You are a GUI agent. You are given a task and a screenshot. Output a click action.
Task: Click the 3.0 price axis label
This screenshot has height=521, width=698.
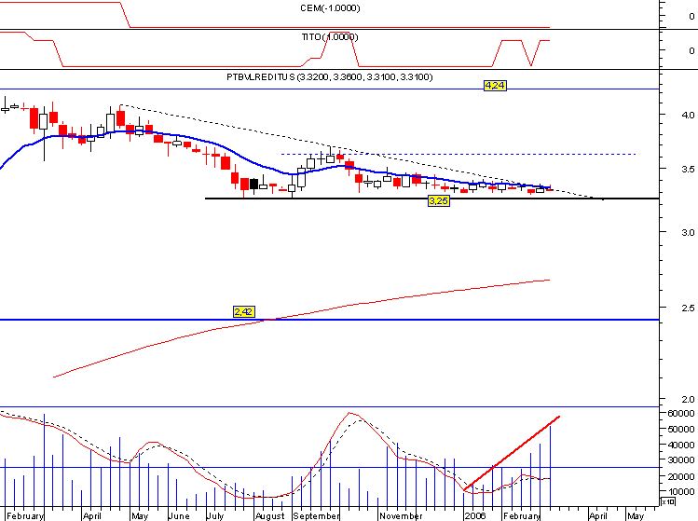688,232
